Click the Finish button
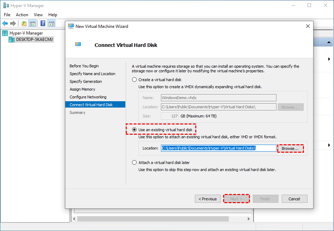 pos(266,199)
